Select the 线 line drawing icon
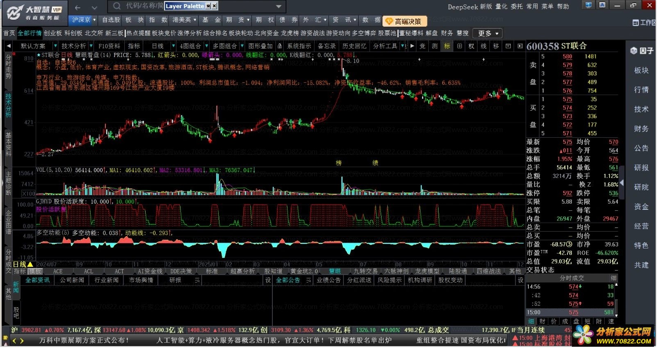 pyautogui.click(x=484, y=46)
